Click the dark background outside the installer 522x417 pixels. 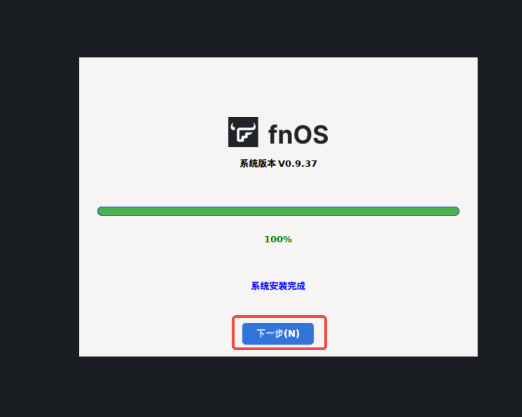click(39, 206)
